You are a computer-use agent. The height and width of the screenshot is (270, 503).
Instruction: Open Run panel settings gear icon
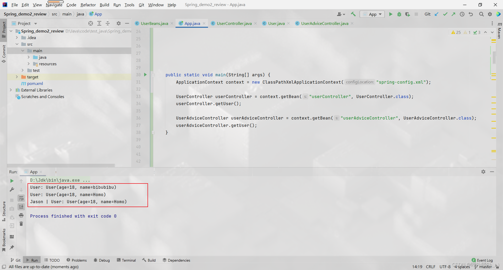click(x=483, y=172)
